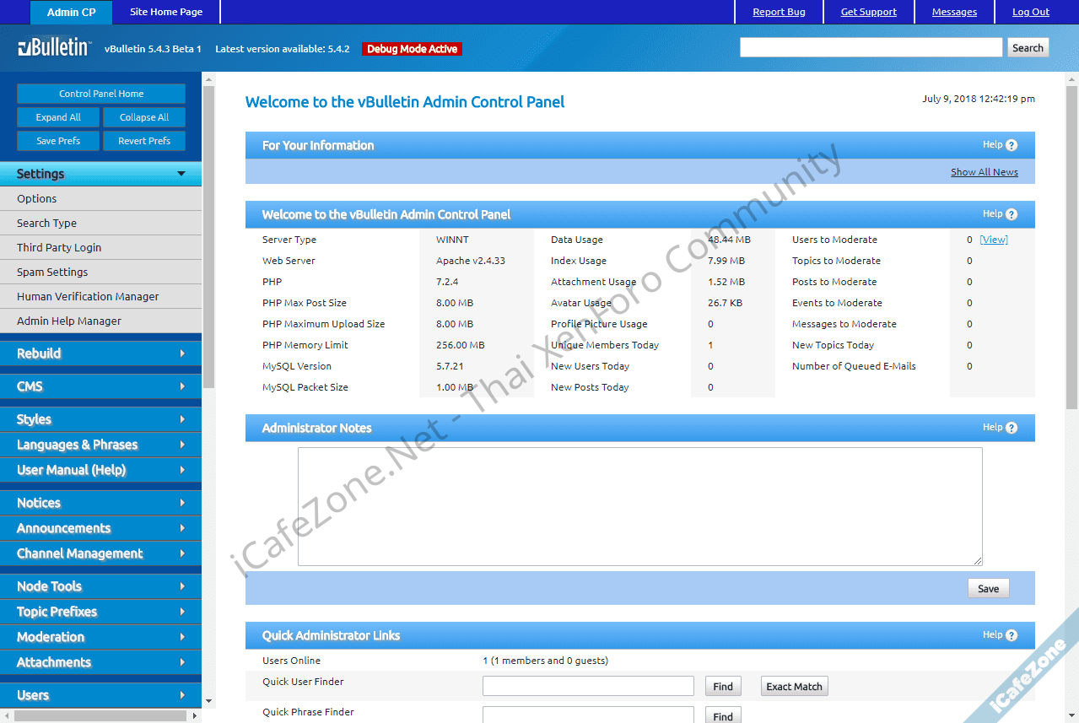1079x723 pixels.
Task: Click the Show All News link
Action: pos(984,172)
